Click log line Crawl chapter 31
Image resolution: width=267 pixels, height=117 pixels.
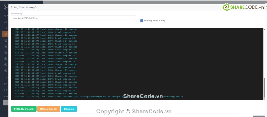pos(44,79)
